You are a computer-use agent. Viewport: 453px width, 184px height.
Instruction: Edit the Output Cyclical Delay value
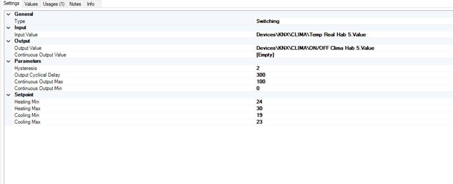(x=260, y=75)
